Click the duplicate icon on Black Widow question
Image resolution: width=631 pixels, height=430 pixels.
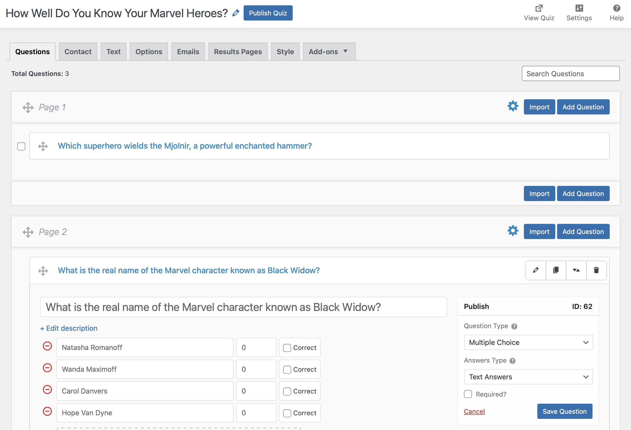(x=556, y=270)
